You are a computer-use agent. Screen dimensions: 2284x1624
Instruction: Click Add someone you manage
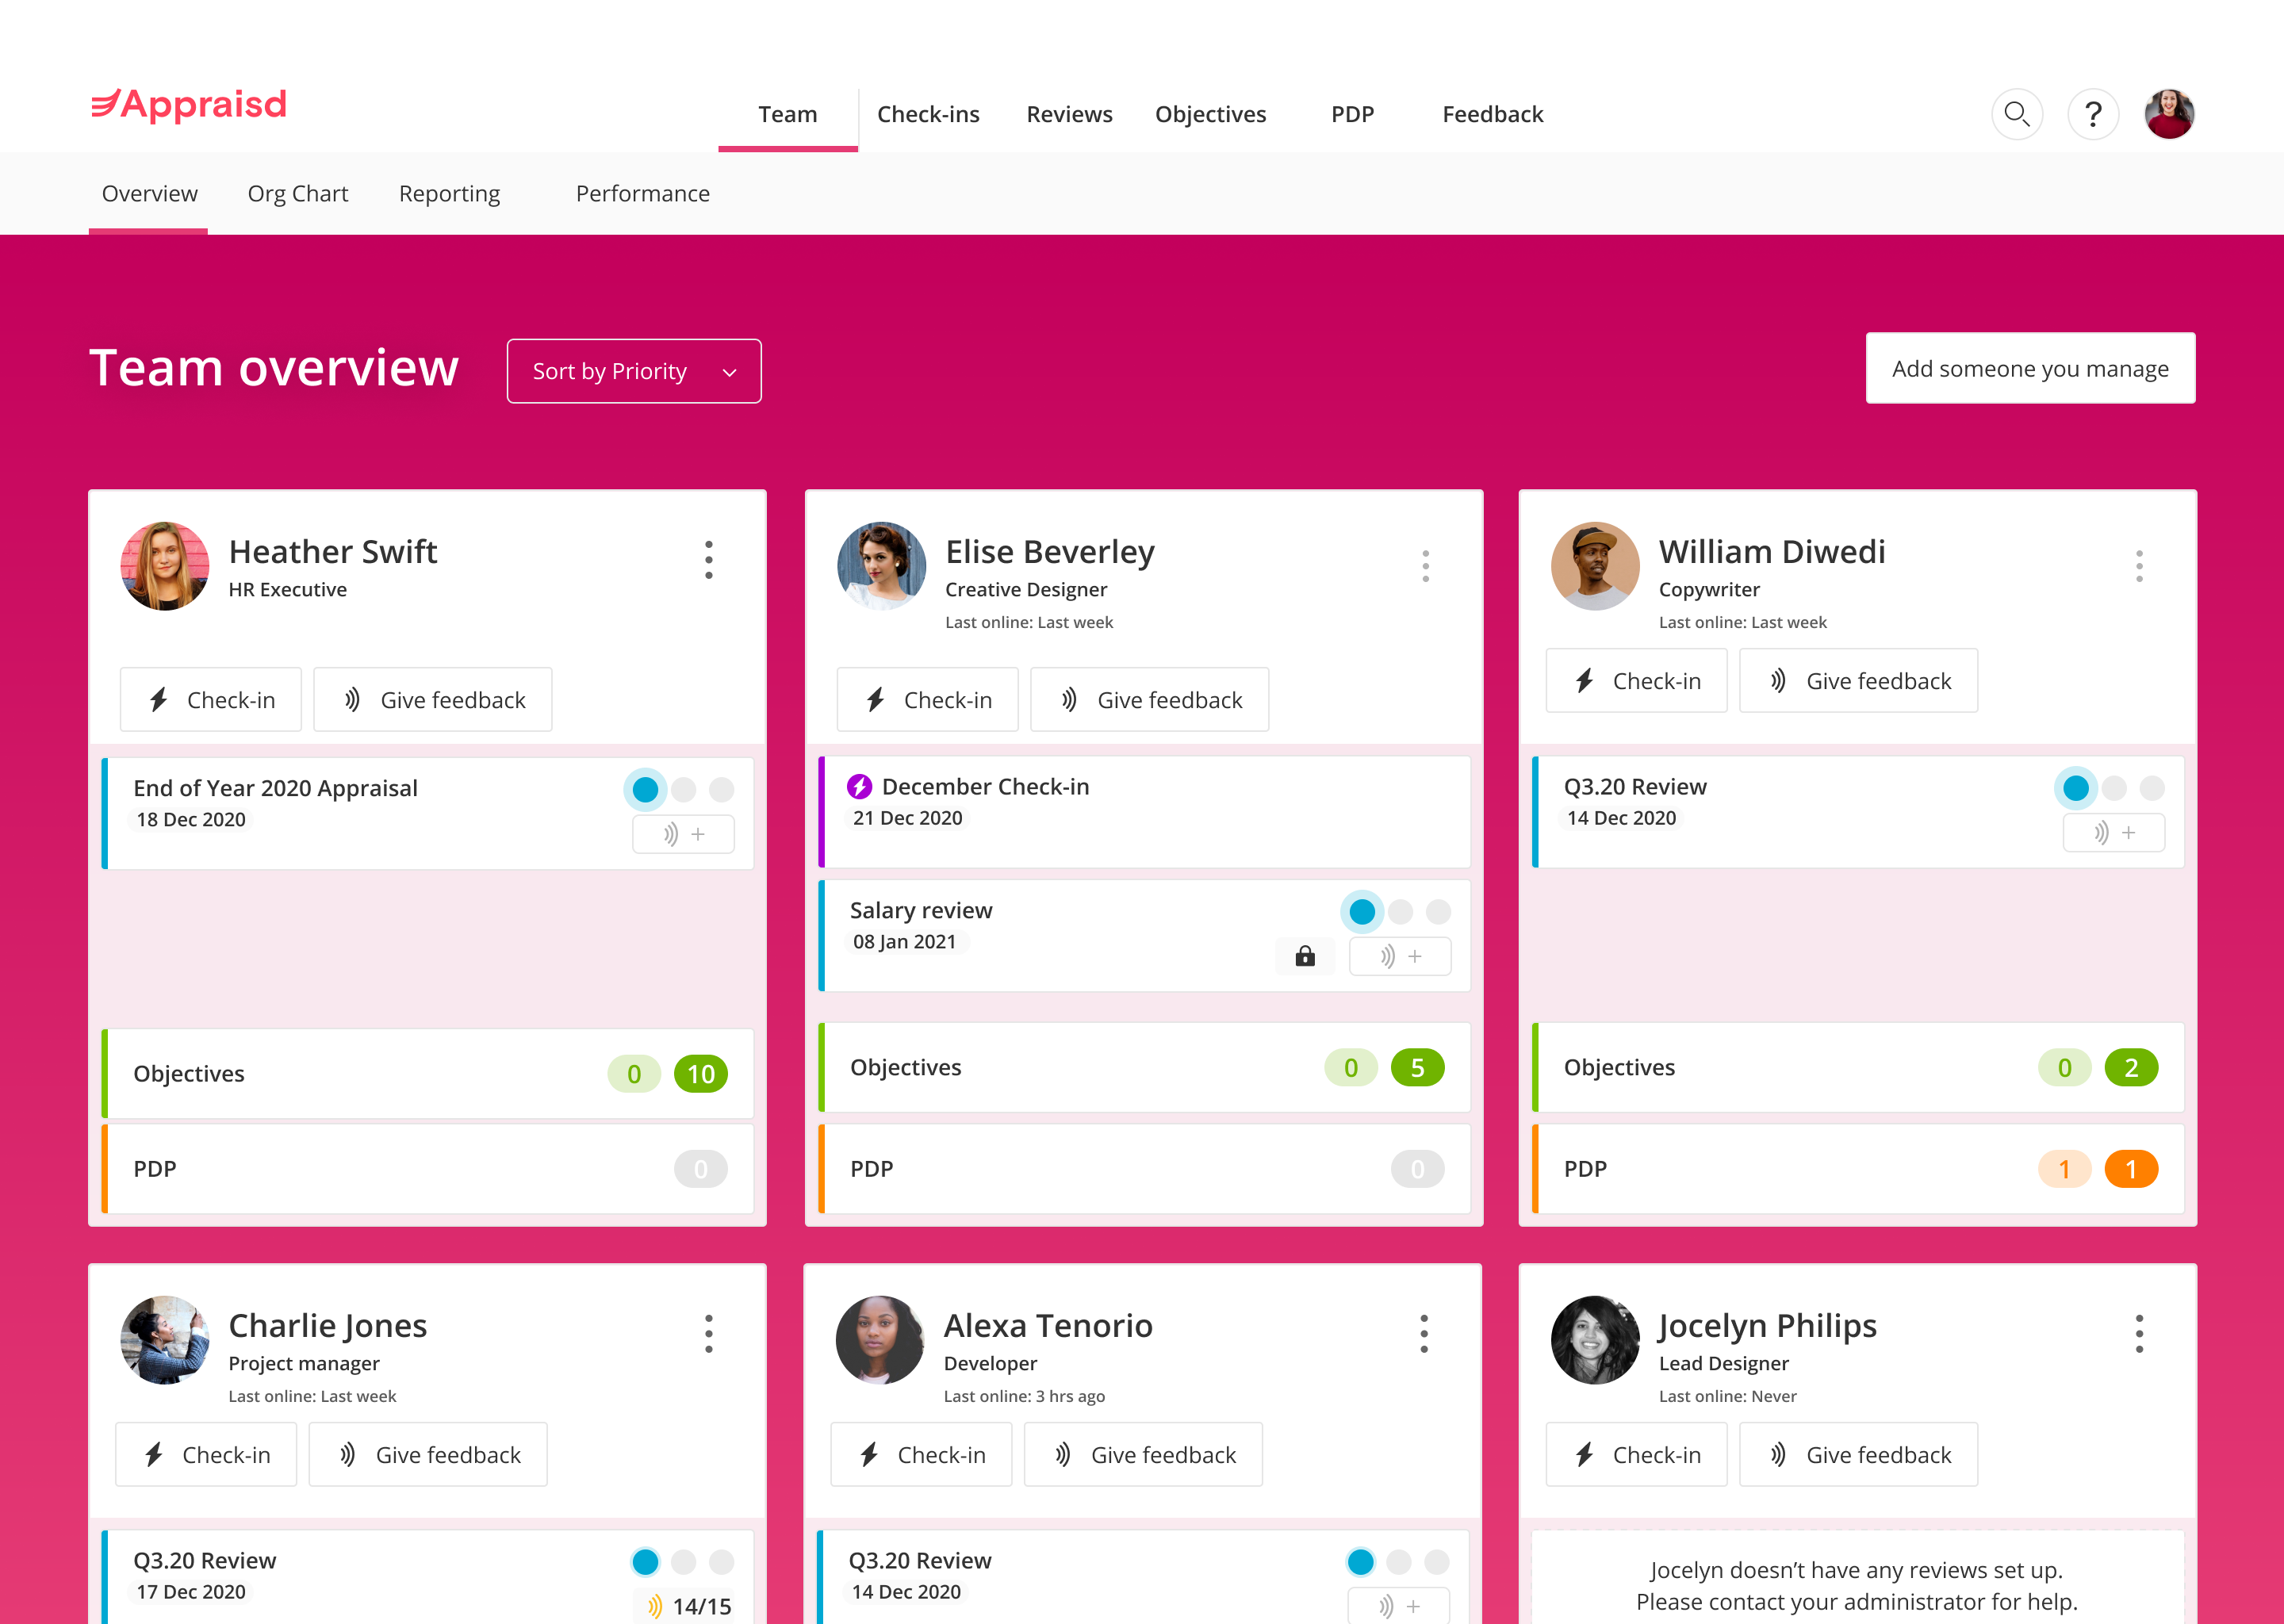tap(2029, 368)
